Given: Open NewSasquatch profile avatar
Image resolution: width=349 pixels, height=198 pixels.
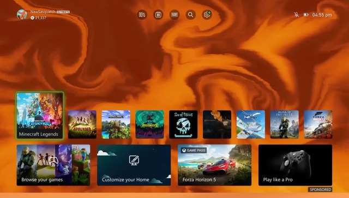Looking at the screenshot, I should pyautogui.click(x=22, y=15).
